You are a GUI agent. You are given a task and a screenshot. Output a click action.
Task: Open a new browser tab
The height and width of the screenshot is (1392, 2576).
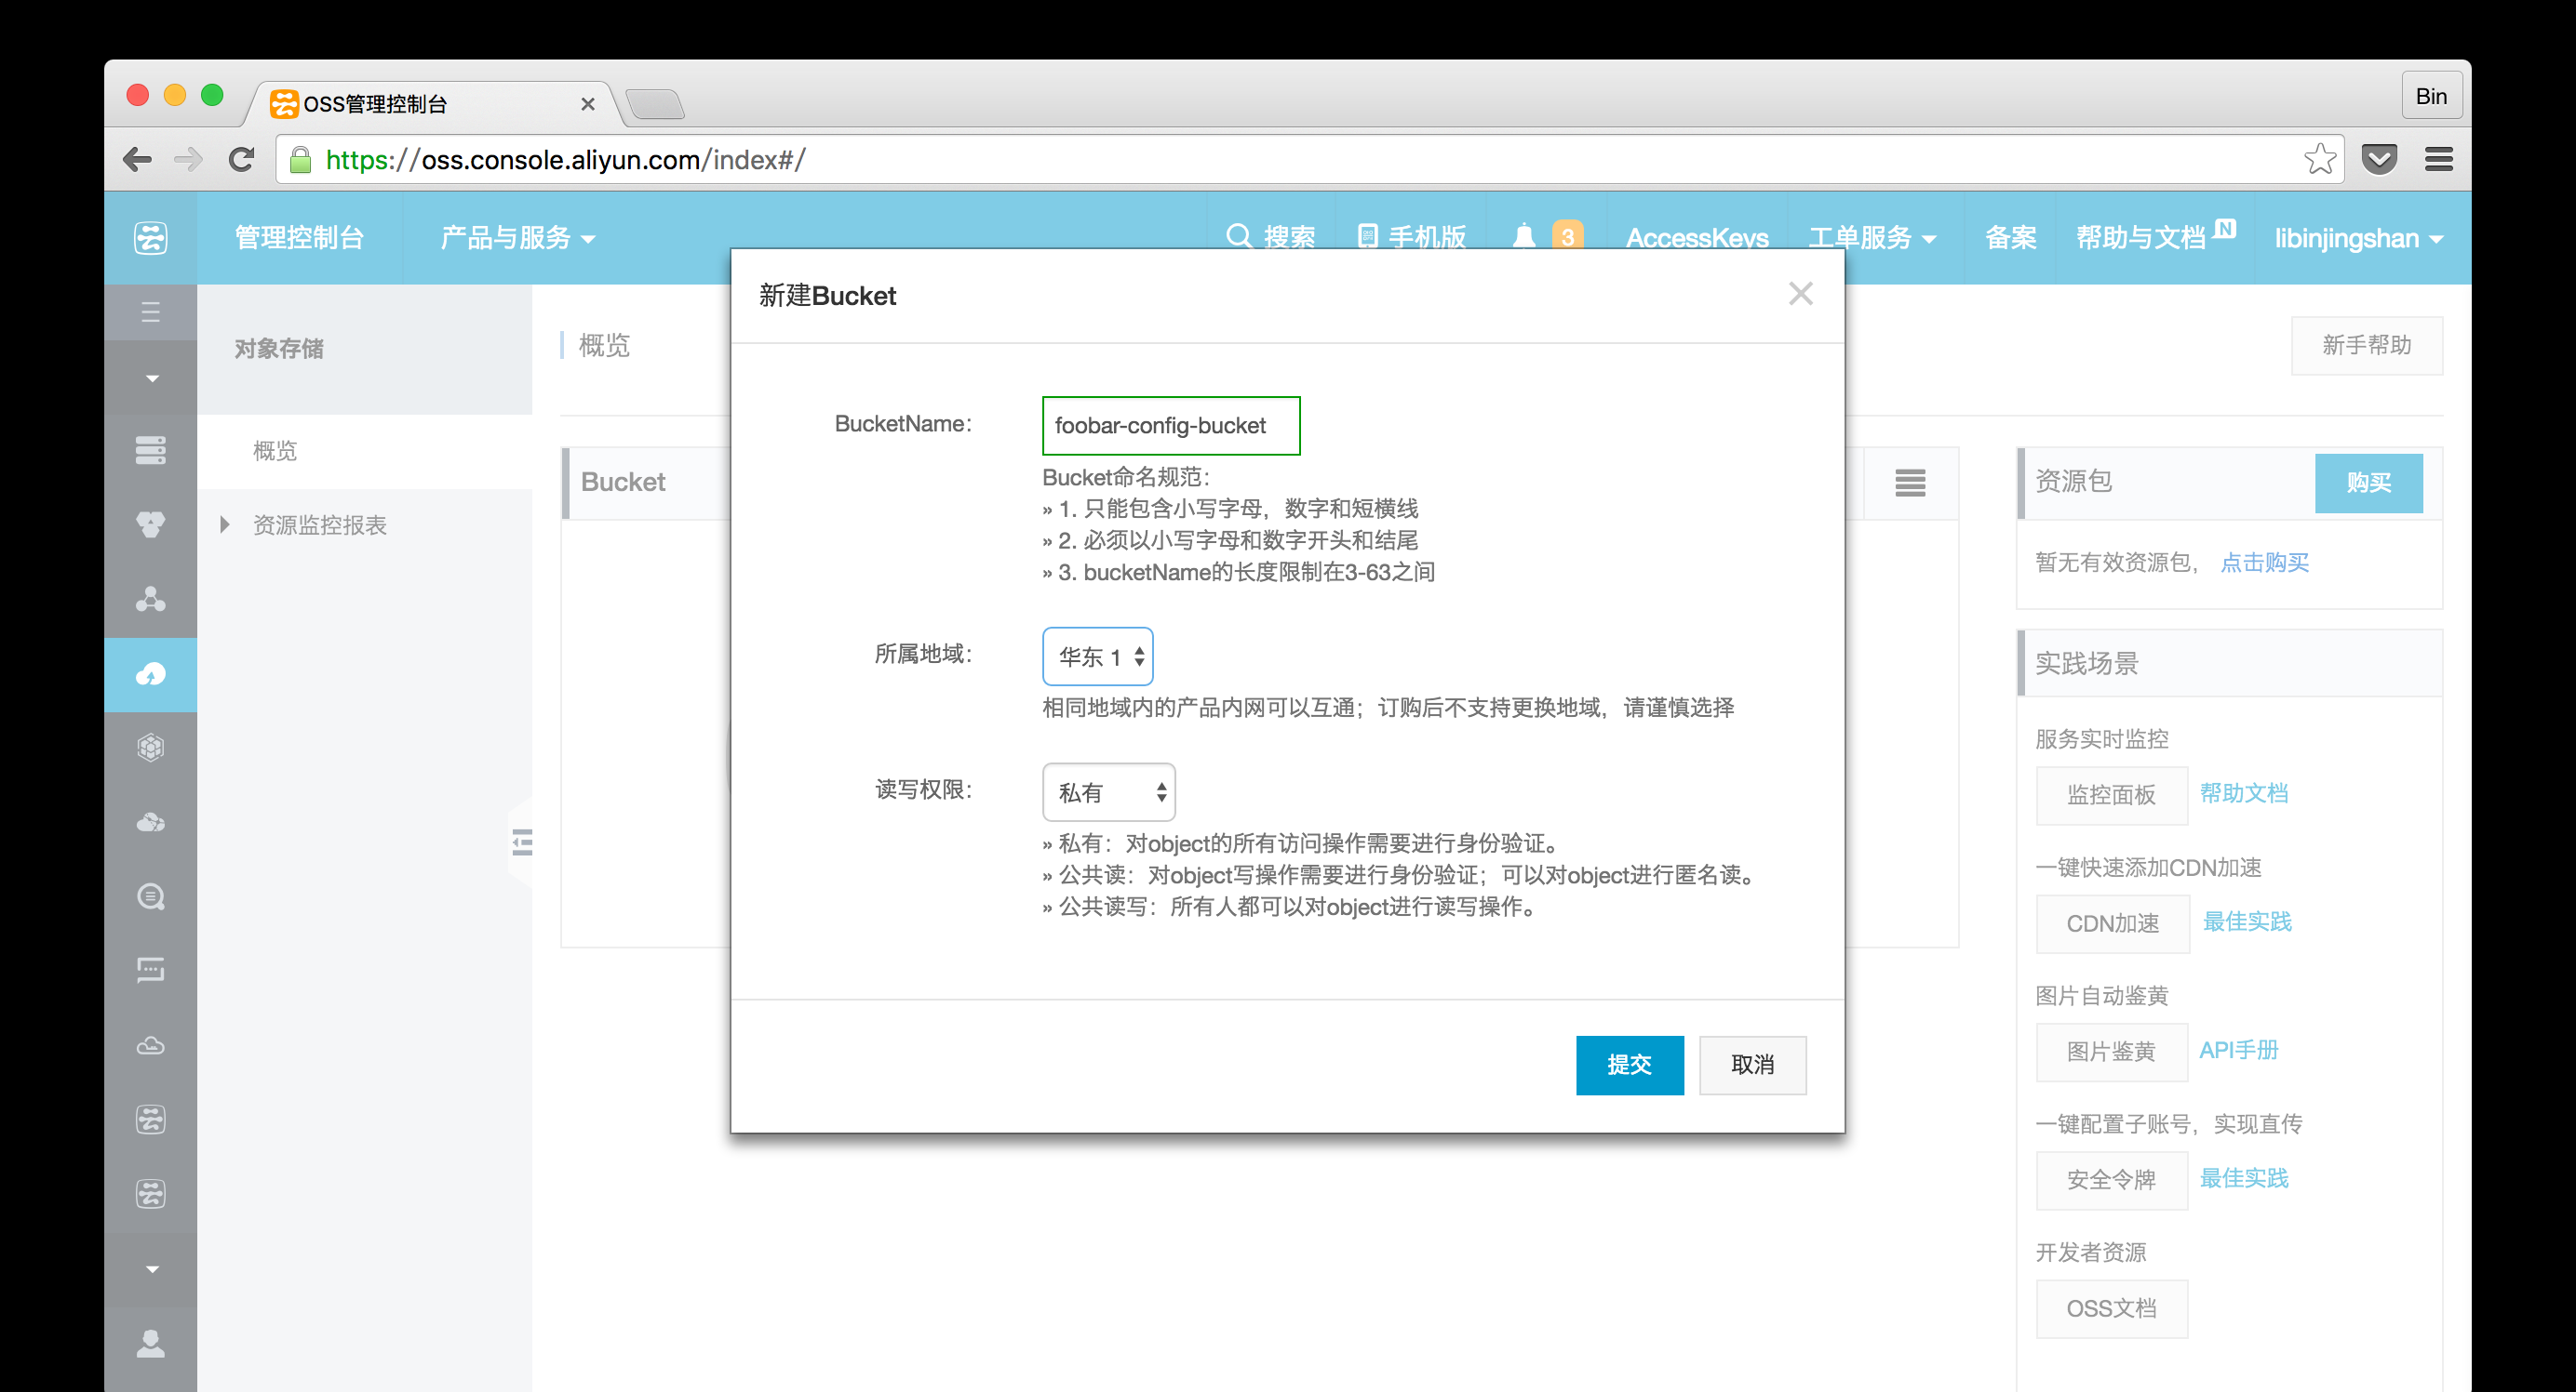(x=655, y=104)
